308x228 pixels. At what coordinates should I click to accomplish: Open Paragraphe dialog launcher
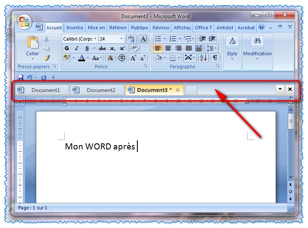click(x=218, y=66)
